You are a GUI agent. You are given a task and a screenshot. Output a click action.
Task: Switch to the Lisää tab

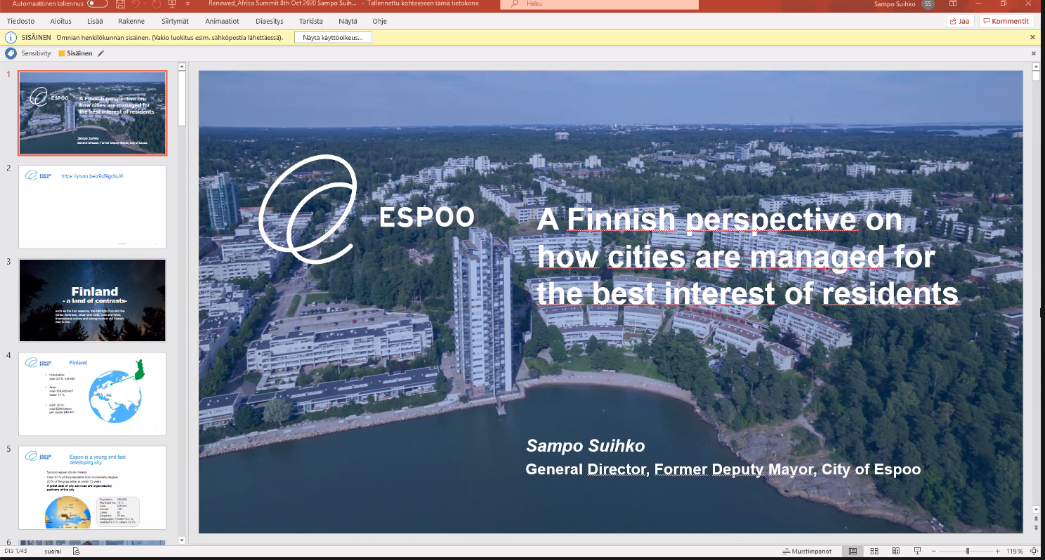[96, 21]
